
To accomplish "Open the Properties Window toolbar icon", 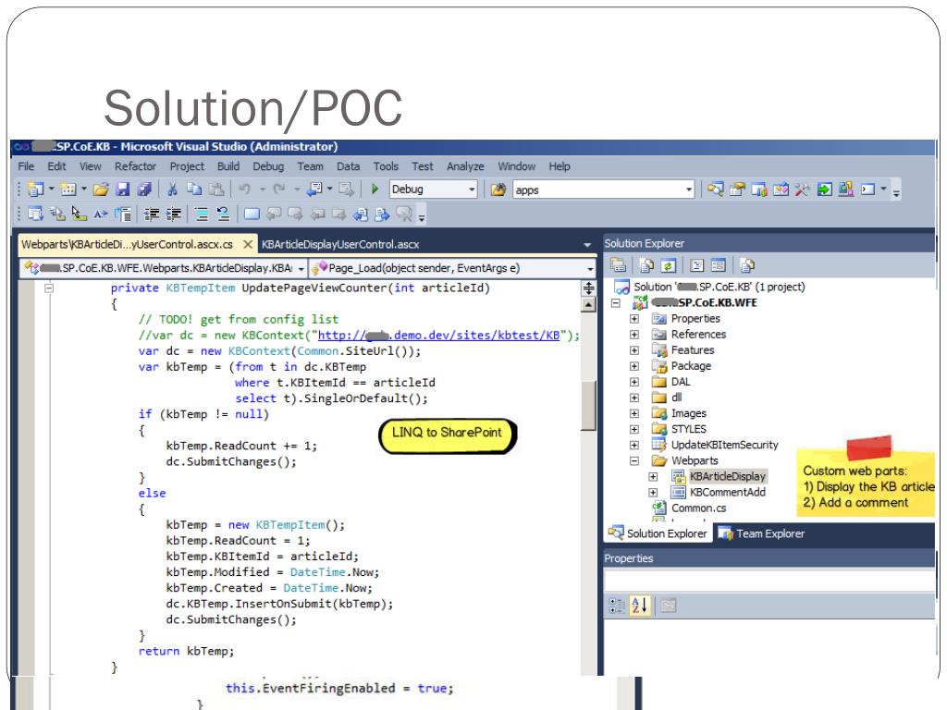I will 737,190.
